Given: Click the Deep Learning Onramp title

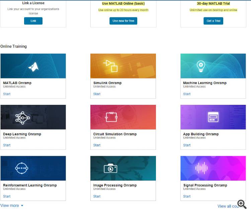Looking at the screenshot, I should pyautogui.click(x=22, y=134).
